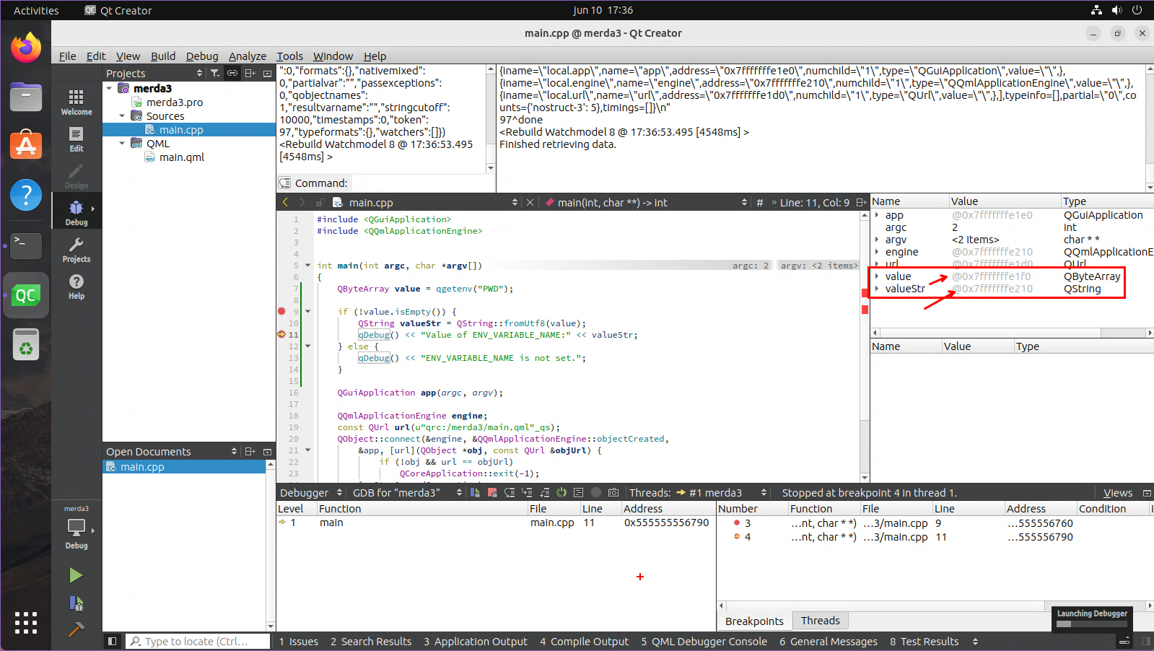Open the General Messages pane
The image size is (1154, 651).
[829, 642]
